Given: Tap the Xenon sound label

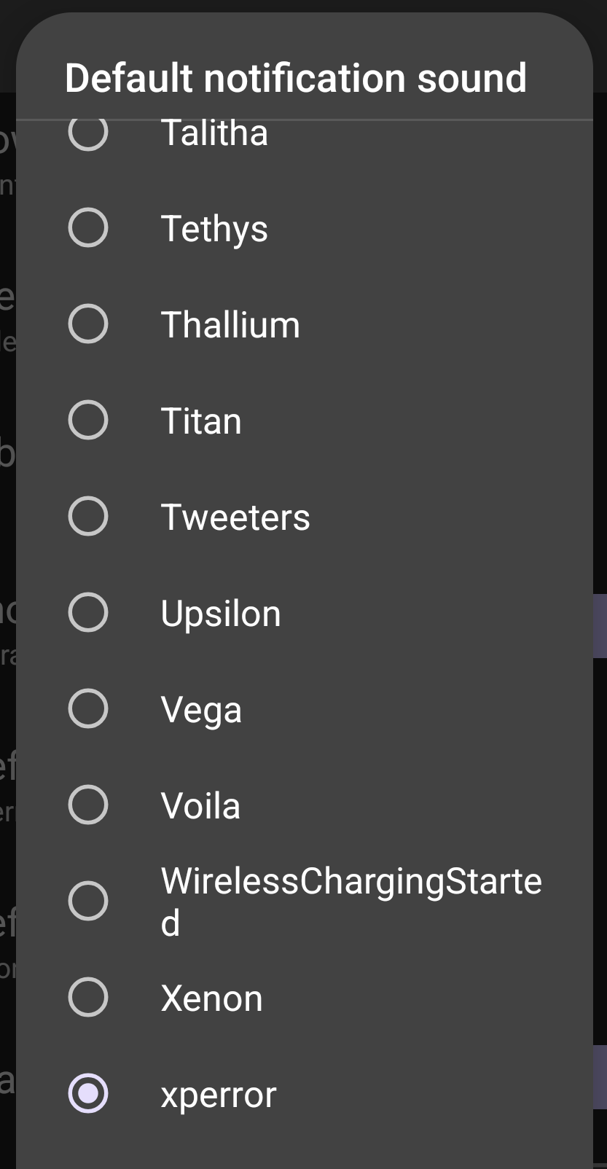Looking at the screenshot, I should [211, 998].
